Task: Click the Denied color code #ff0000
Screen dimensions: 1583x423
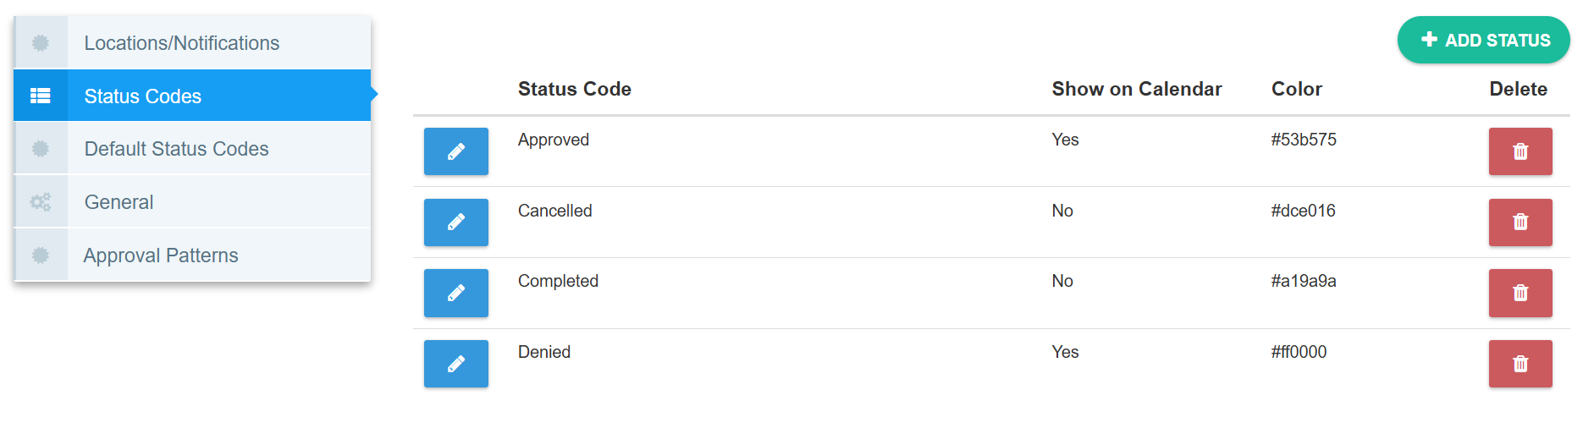Action: [1299, 352]
